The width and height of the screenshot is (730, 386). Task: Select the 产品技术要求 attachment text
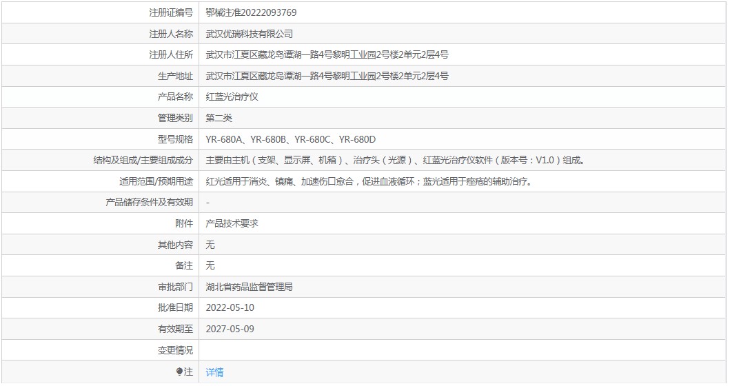coord(232,223)
